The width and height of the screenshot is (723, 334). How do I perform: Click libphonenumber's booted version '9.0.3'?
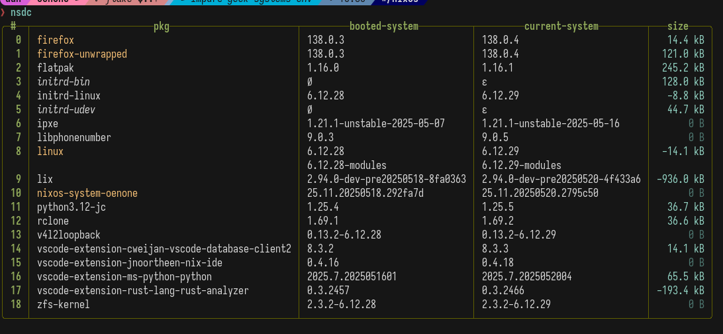(x=320, y=137)
